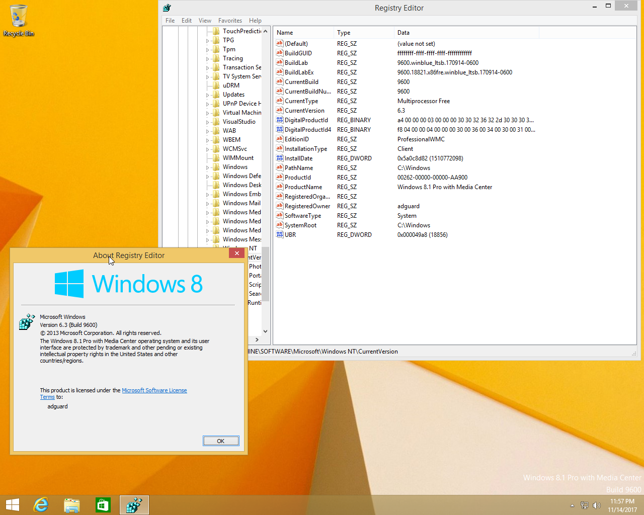Screen dimensions: 644x515
Task: Select the BuildLab value name
Action: tap(296, 63)
